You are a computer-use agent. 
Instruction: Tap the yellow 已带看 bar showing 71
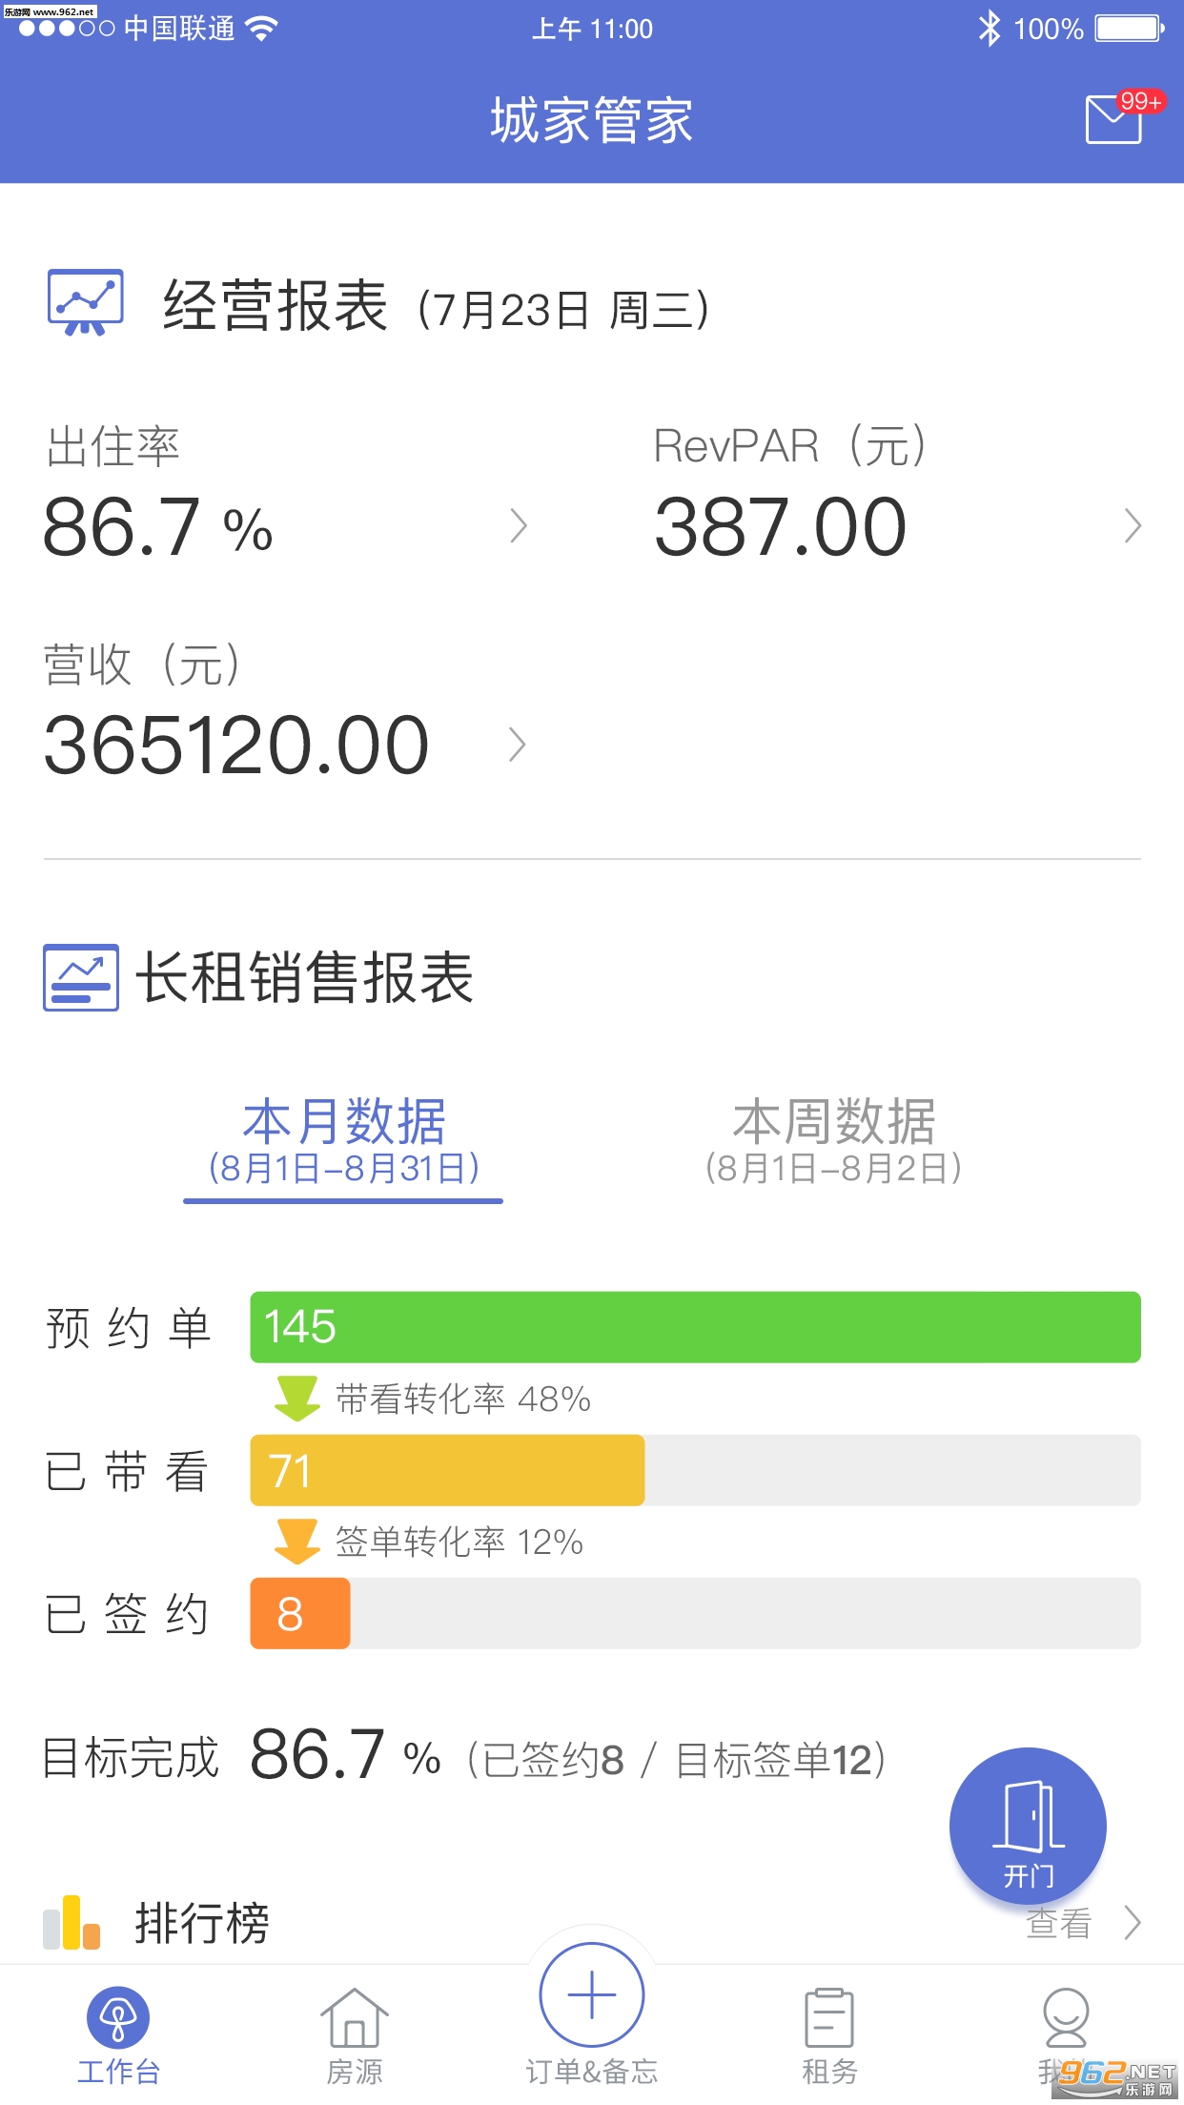(447, 1470)
